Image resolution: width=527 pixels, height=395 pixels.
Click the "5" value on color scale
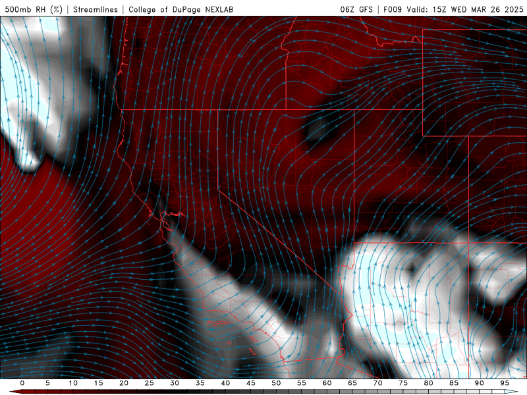(x=47, y=383)
